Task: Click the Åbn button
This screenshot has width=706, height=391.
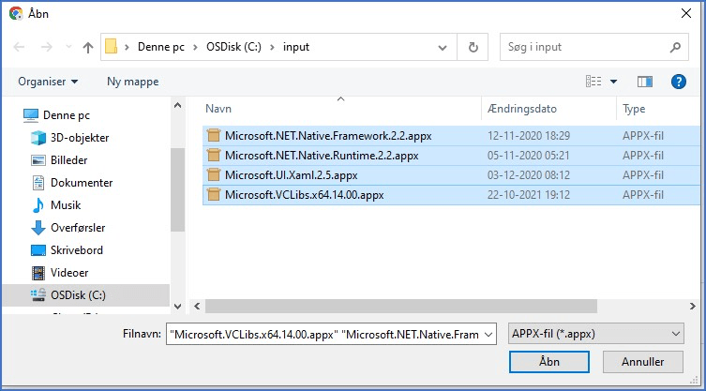Action: (549, 361)
